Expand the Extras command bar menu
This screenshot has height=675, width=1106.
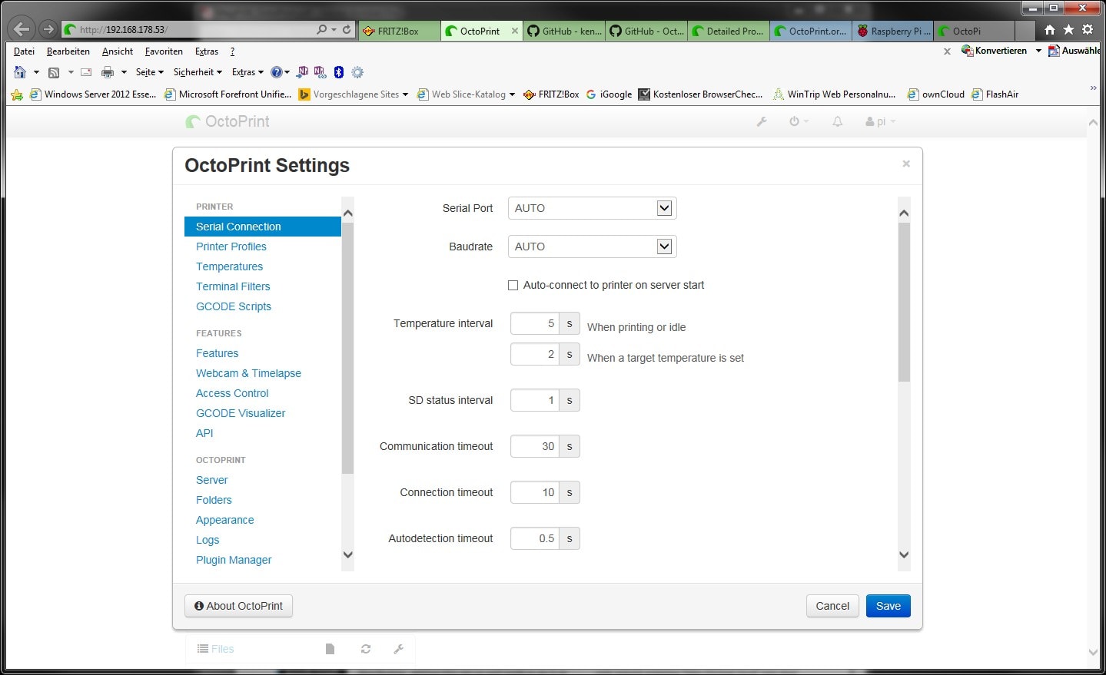click(x=247, y=72)
